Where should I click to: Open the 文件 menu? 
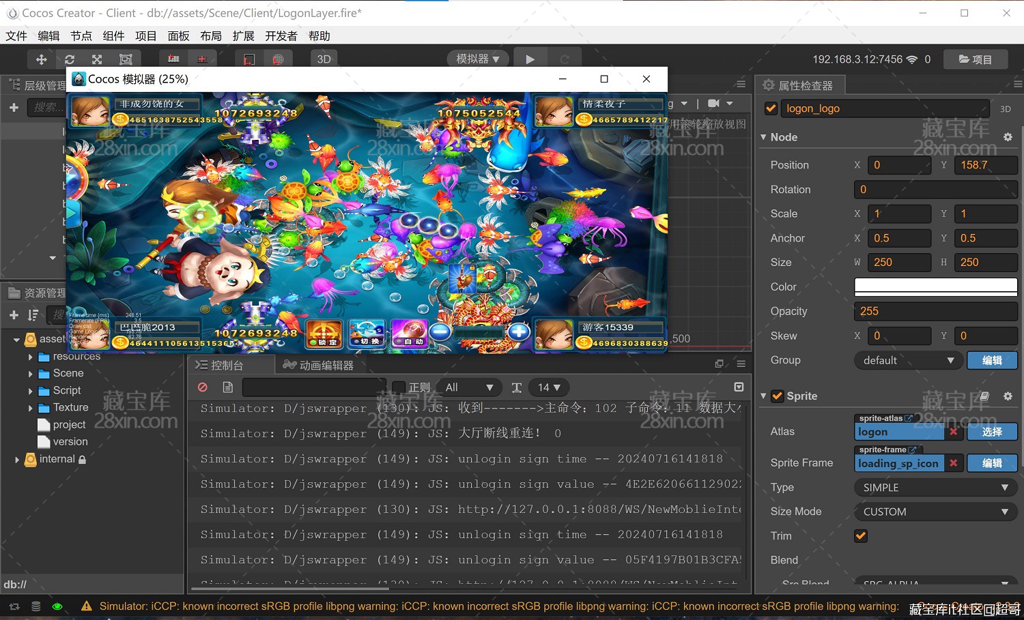[x=16, y=36]
